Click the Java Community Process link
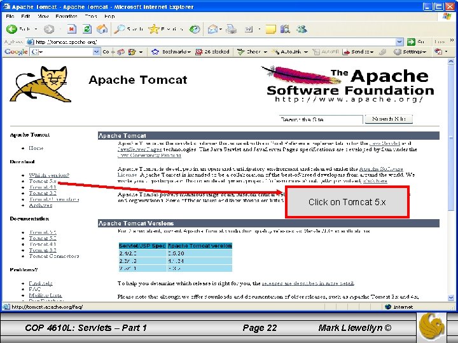This screenshot has width=458, height=343. point(149,156)
